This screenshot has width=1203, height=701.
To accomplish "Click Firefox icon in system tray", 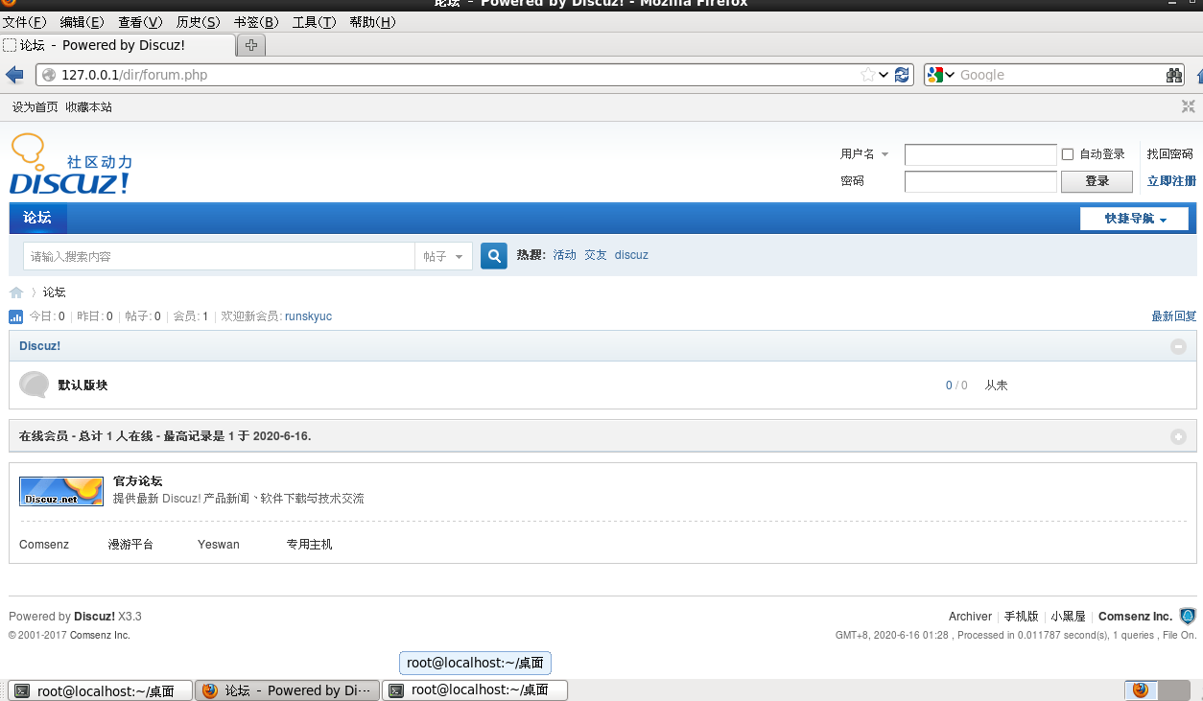I will tap(1140, 689).
